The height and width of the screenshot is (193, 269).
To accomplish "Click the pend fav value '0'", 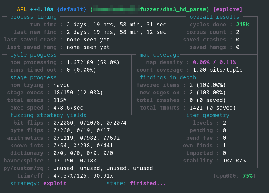I will tap(224, 138).
